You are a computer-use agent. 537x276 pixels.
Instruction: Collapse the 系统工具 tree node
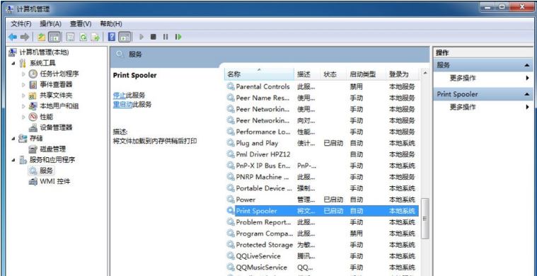coord(13,63)
